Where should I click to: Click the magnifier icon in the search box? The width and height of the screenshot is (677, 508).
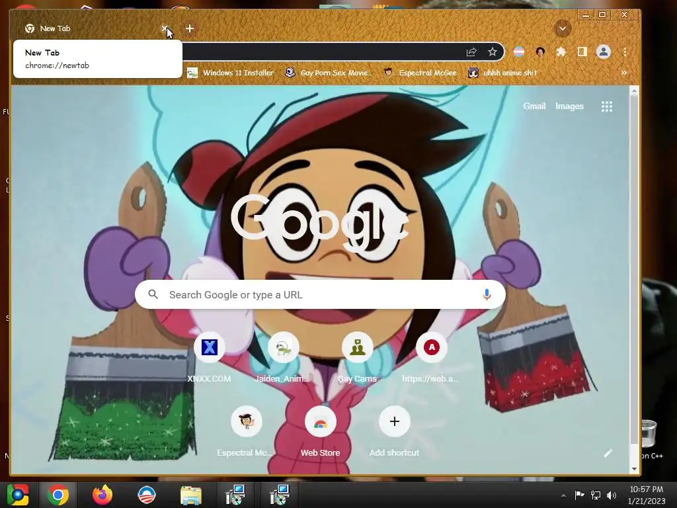[x=153, y=294]
